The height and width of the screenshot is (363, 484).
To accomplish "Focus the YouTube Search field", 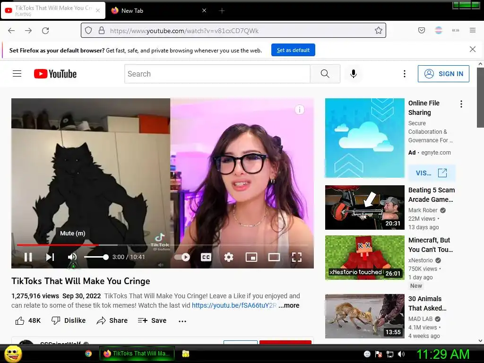I will click(x=217, y=74).
